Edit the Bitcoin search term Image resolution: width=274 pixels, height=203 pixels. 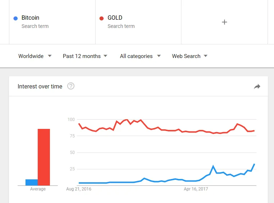[x=31, y=18]
